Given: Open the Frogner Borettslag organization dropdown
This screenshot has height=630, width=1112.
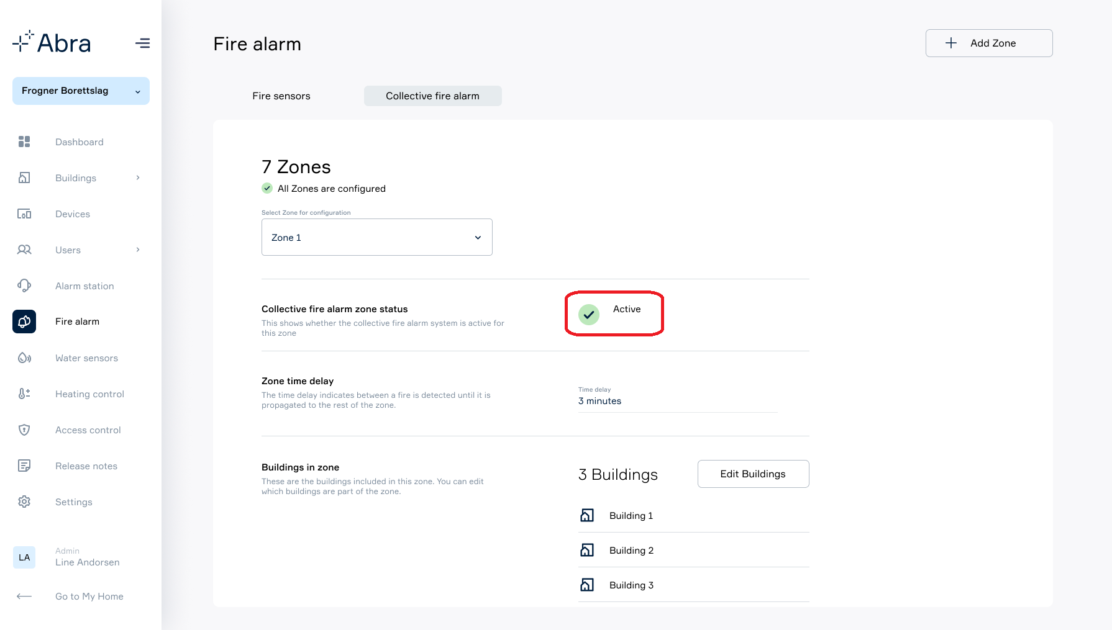Looking at the screenshot, I should point(81,91).
